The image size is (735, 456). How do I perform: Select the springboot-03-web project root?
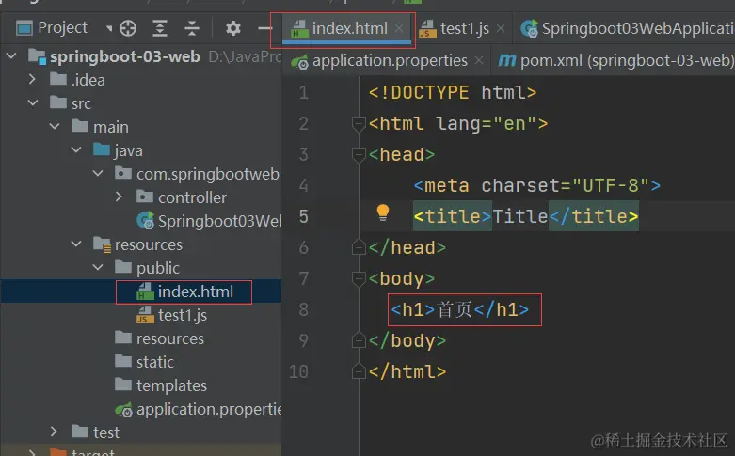coord(114,56)
